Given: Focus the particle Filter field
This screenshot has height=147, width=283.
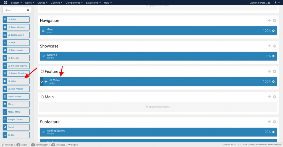Looking at the screenshot, I should click(17, 10).
